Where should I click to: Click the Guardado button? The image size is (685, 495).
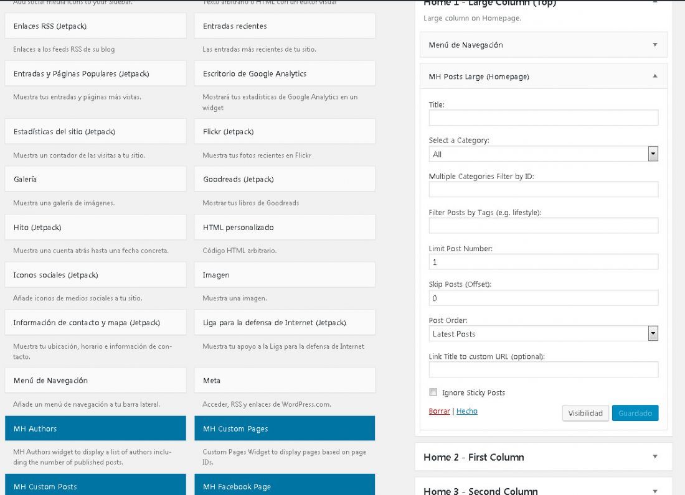pyautogui.click(x=635, y=413)
